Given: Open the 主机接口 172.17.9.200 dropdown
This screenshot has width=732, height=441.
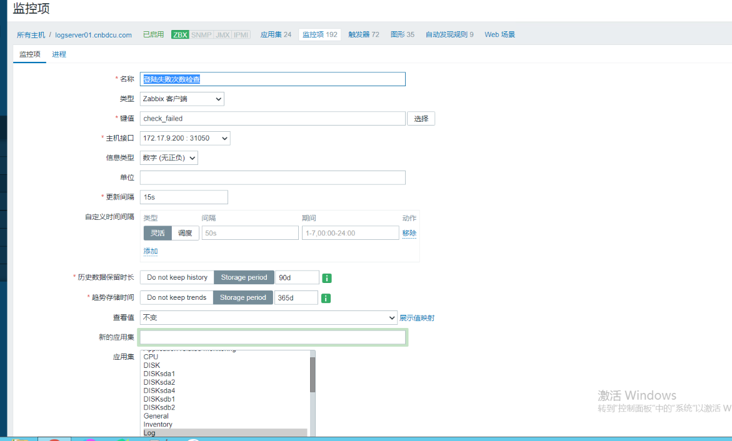Looking at the screenshot, I should tap(185, 138).
